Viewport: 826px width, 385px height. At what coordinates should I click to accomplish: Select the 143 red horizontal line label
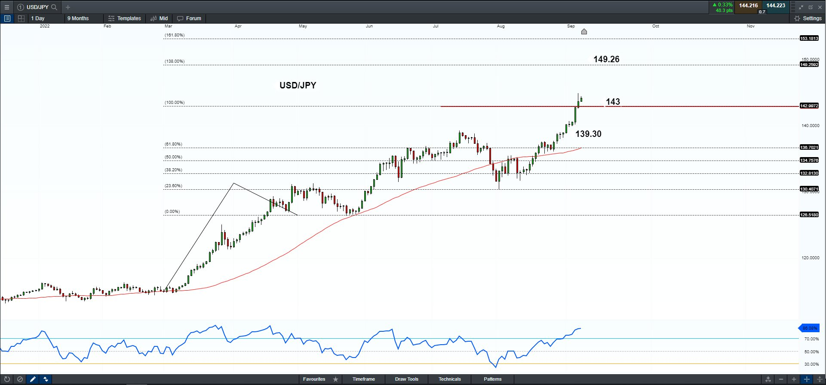[613, 102]
